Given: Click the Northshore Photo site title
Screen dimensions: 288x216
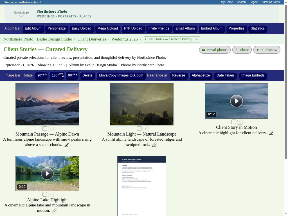Looking at the screenshot, I should click(x=52, y=11).
